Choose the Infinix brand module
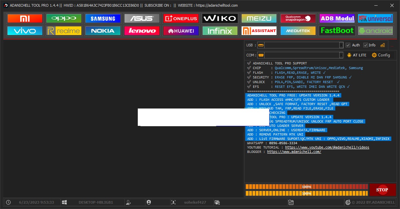 coord(220,31)
